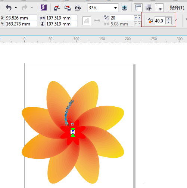187x188 pixels.
Task: Increase blend steps with the up arrow
Action: tap(139, 18)
